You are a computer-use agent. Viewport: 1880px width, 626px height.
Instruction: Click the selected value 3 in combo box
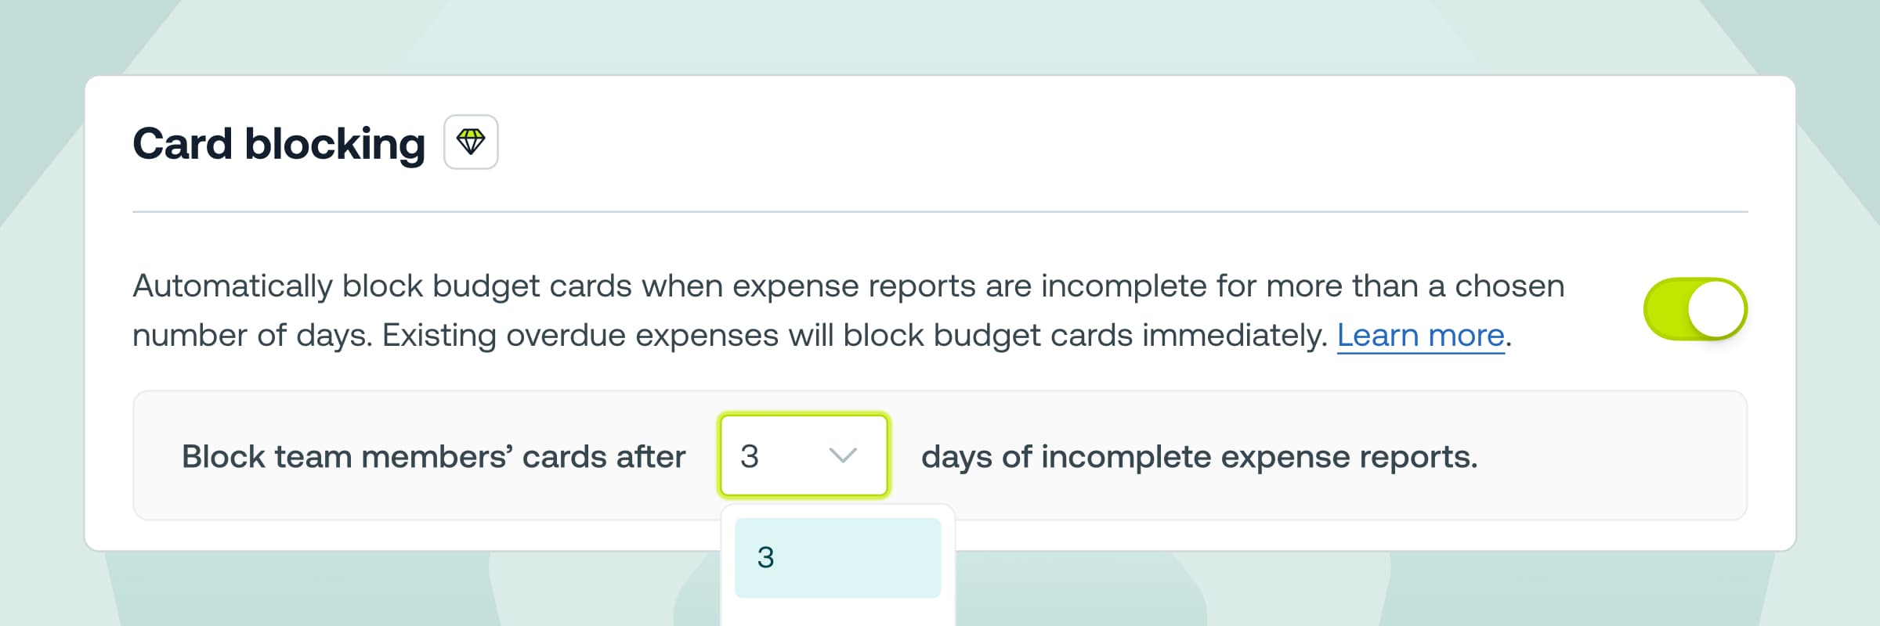(750, 456)
